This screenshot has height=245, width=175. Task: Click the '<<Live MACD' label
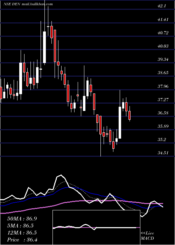[147, 236]
